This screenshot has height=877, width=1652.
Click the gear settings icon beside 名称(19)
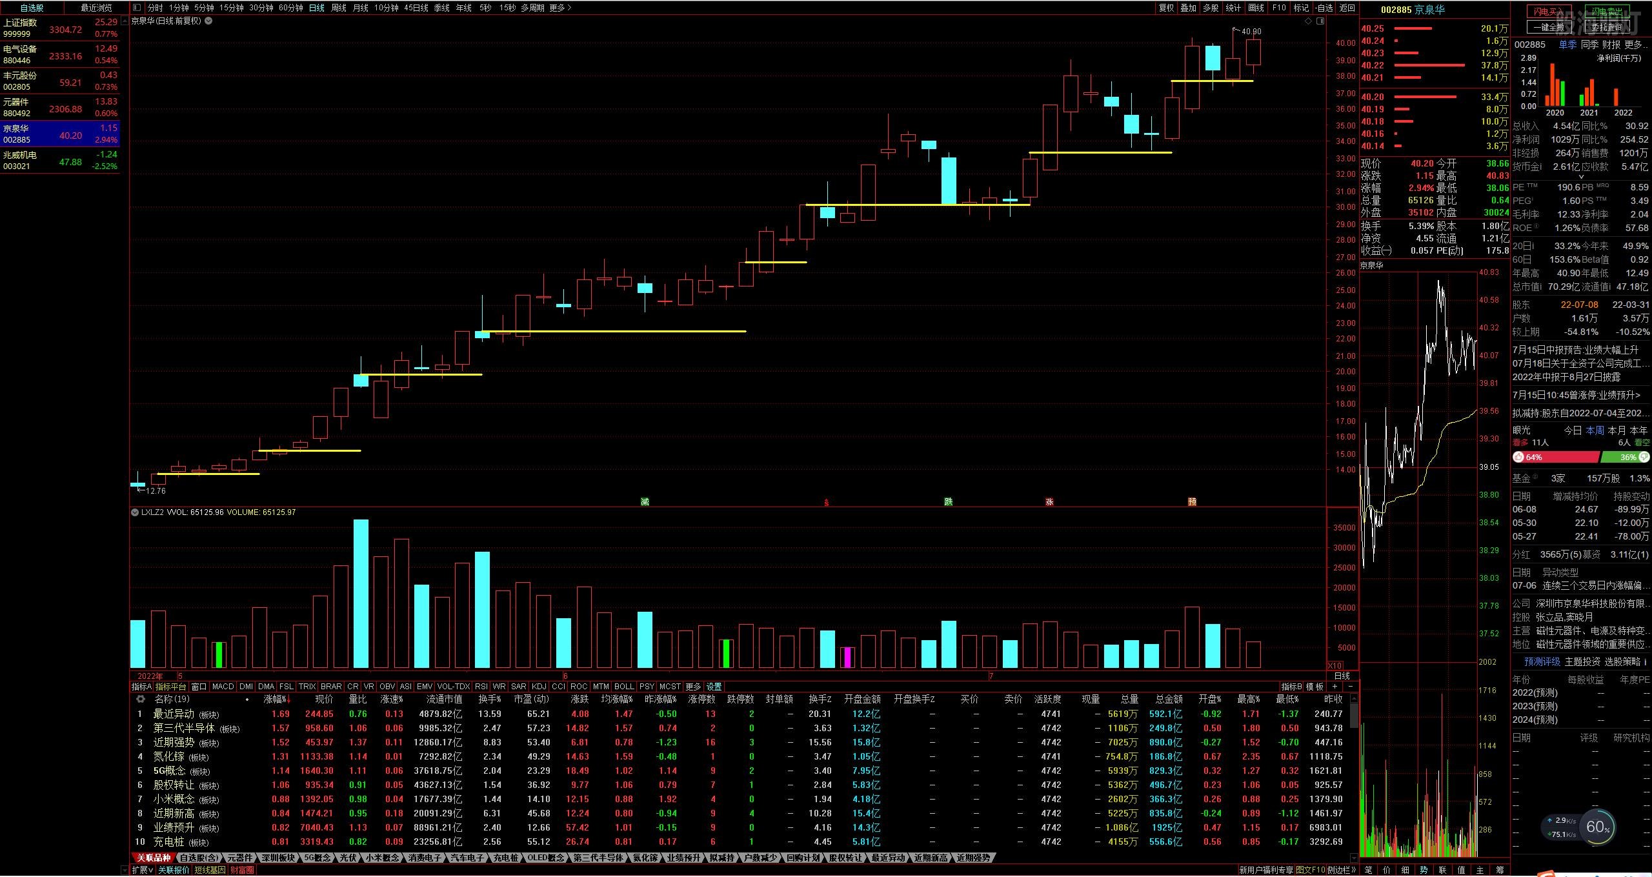(x=141, y=699)
